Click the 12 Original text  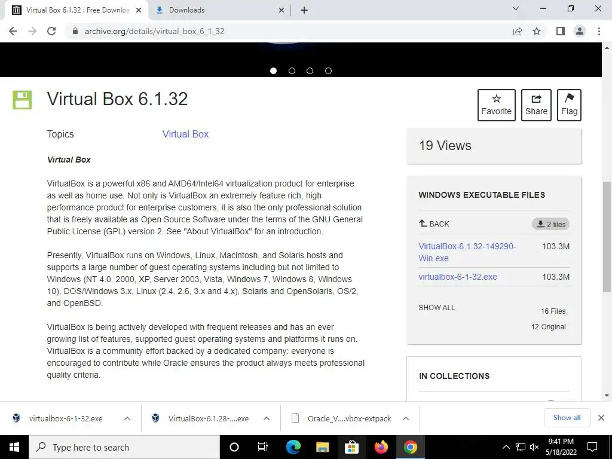click(549, 327)
